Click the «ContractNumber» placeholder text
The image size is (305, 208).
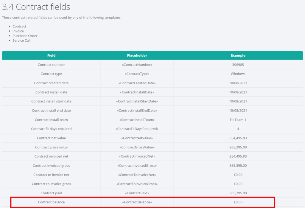coord(137,65)
